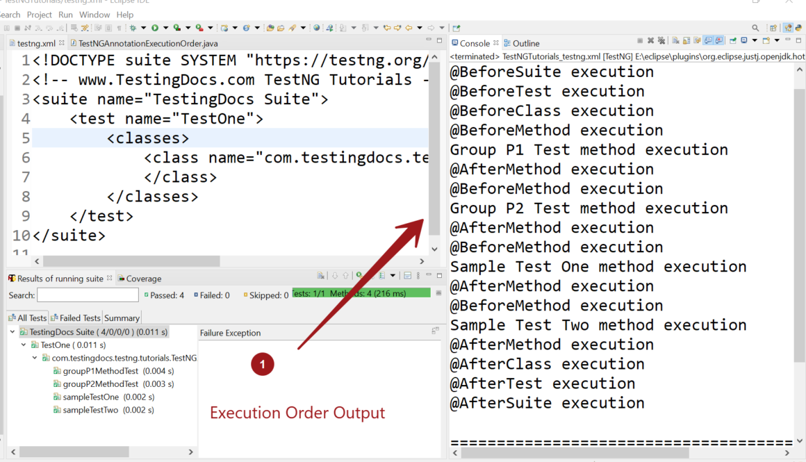Image resolution: width=806 pixels, height=462 pixels.
Task: Collapse the TestingDocs Suite tree node
Action: [x=13, y=332]
